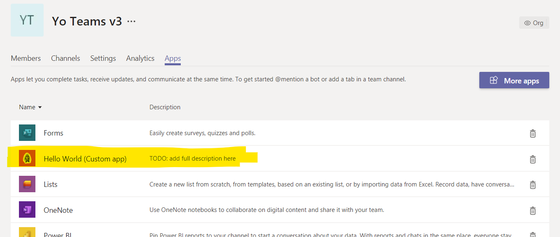Sort apps by the Name column
560x237 pixels.
point(30,107)
